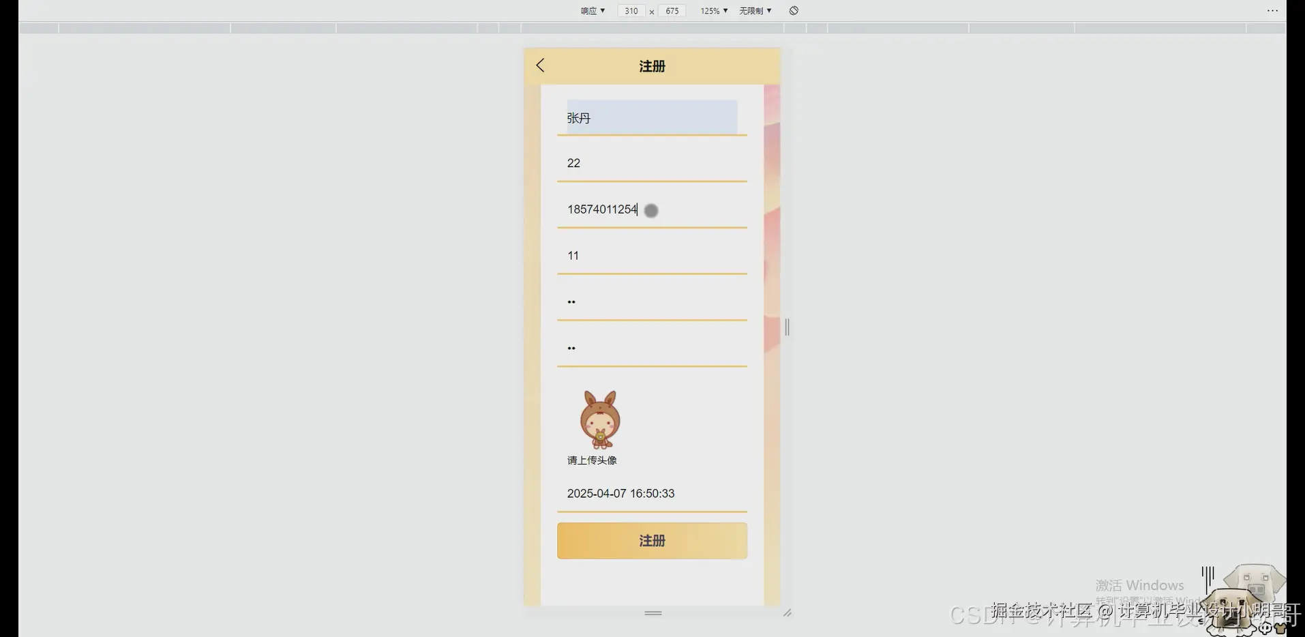
Task: Click the back arrow on the 注册 page
Action: [x=539, y=65]
